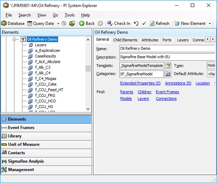Click the Description input field
Image resolution: width=217 pixels, height=183 pixels.
[x=167, y=57]
